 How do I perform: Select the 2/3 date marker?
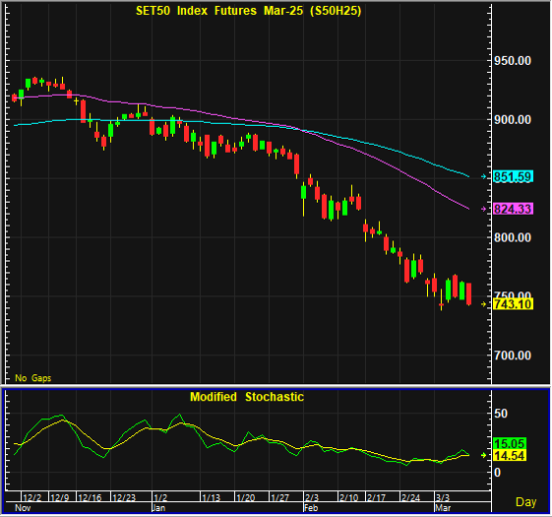[312, 497]
